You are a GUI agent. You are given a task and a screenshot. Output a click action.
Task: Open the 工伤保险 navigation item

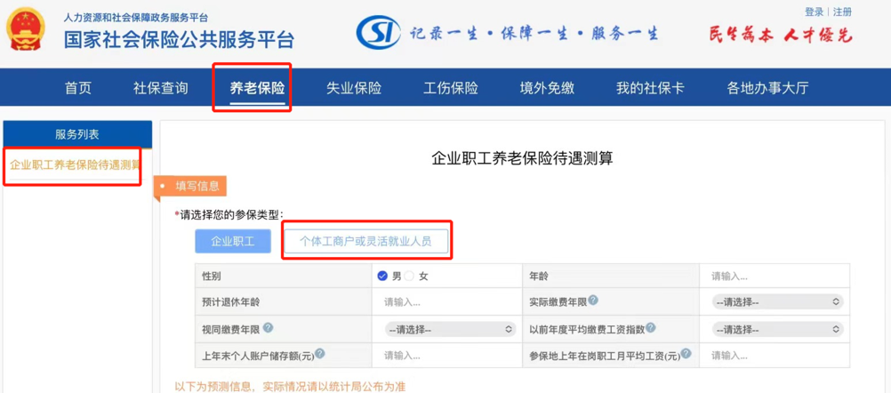[451, 88]
